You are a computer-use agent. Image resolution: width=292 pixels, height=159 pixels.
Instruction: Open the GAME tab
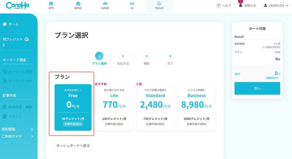[105, 6]
